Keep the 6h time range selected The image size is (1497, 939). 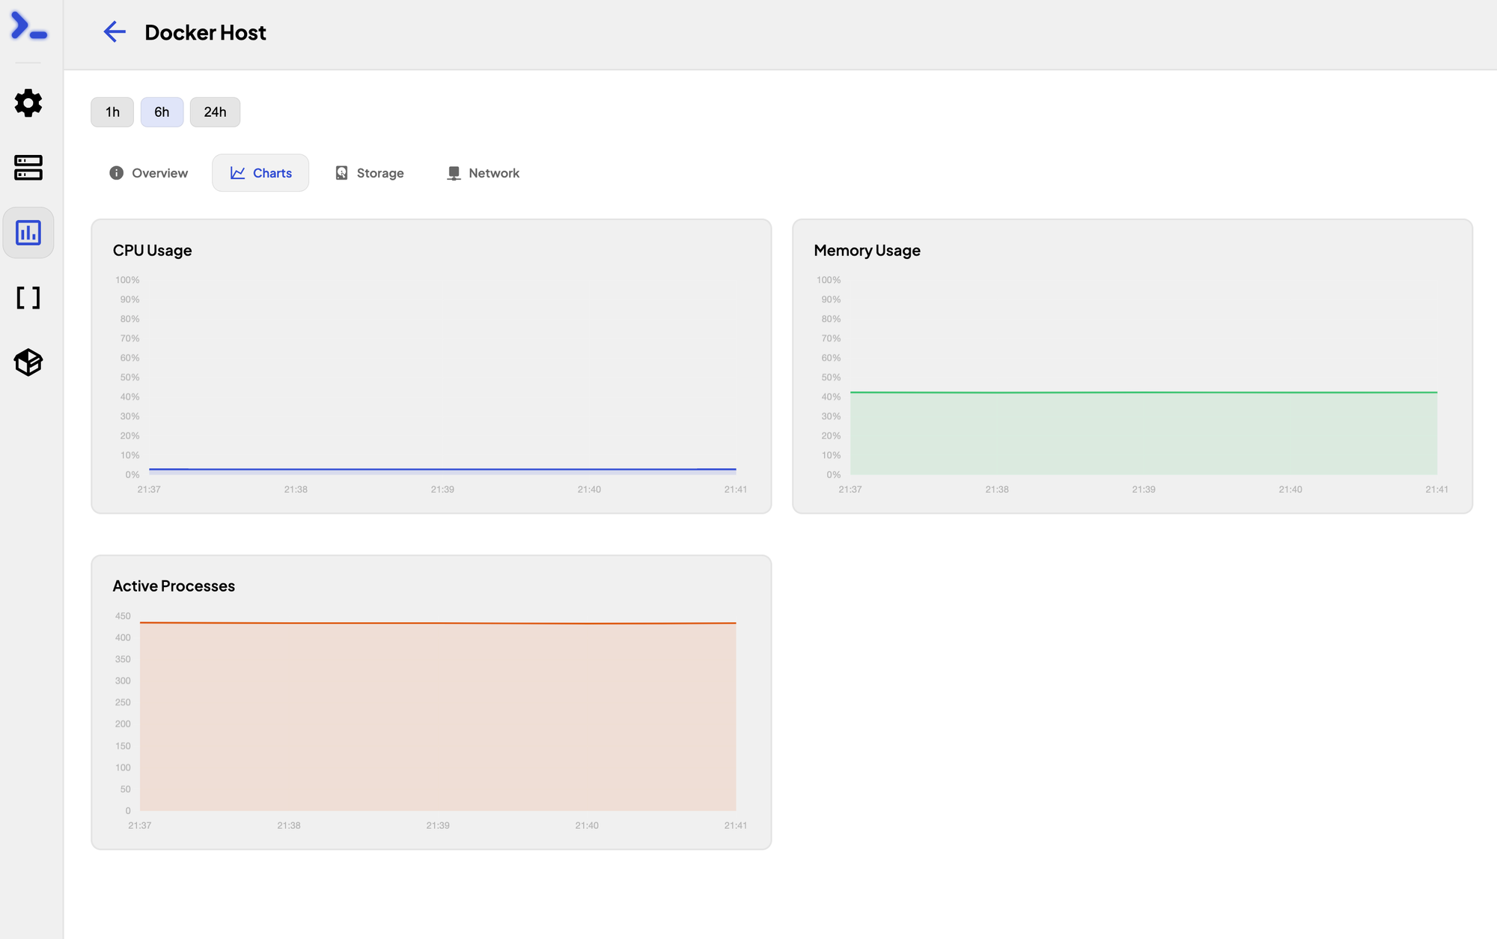[x=162, y=112]
